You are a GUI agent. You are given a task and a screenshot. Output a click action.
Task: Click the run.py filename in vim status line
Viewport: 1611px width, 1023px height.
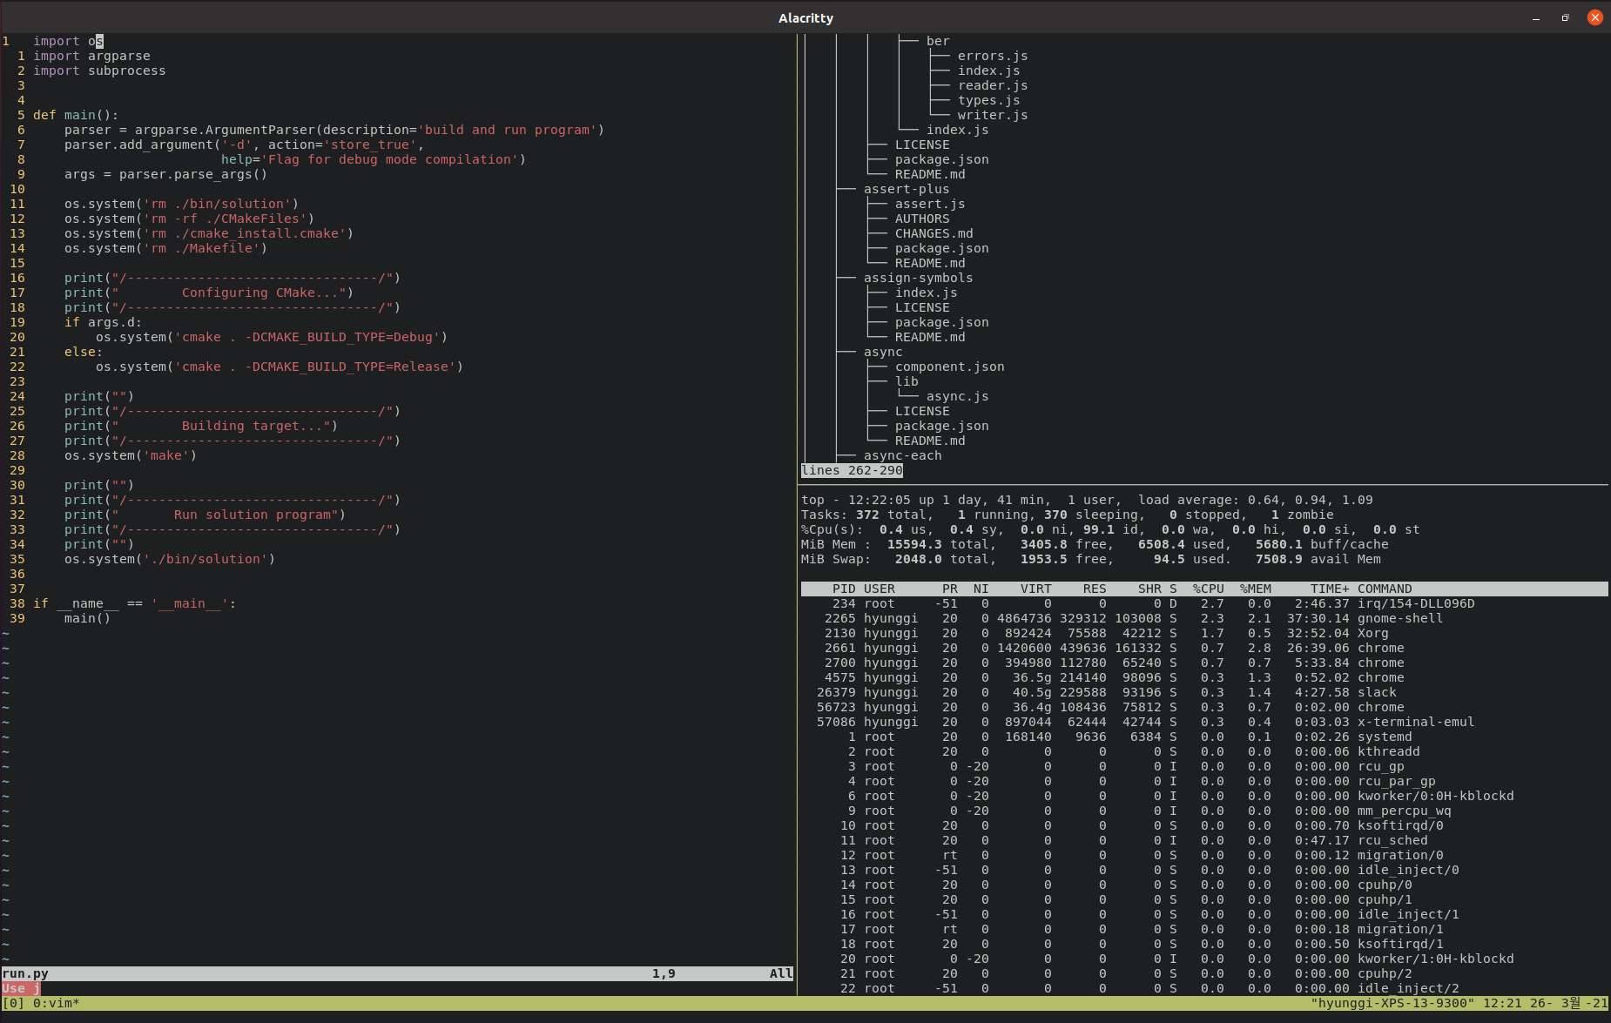click(25, 973)
